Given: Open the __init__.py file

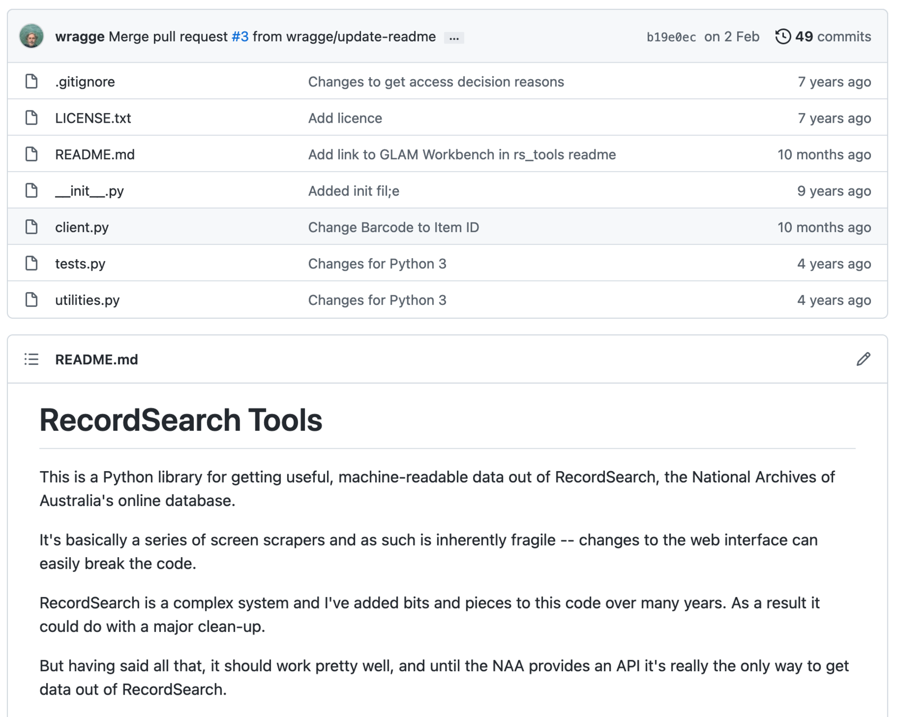Looking at the screenshot, I should coord(89,191).
